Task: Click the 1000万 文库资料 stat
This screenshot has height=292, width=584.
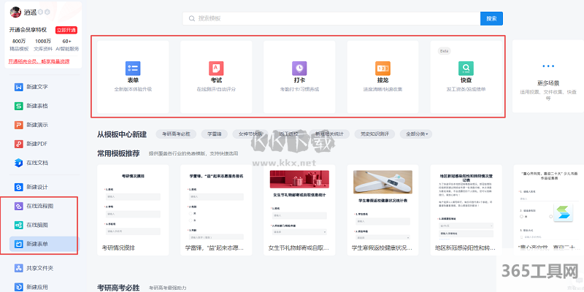Action: coord(43,45)
